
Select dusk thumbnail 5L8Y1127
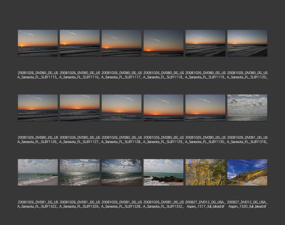click(x=80, y=107)
